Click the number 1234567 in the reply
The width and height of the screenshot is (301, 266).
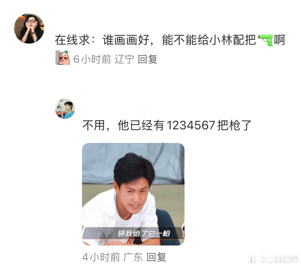(x=191, y=125)
